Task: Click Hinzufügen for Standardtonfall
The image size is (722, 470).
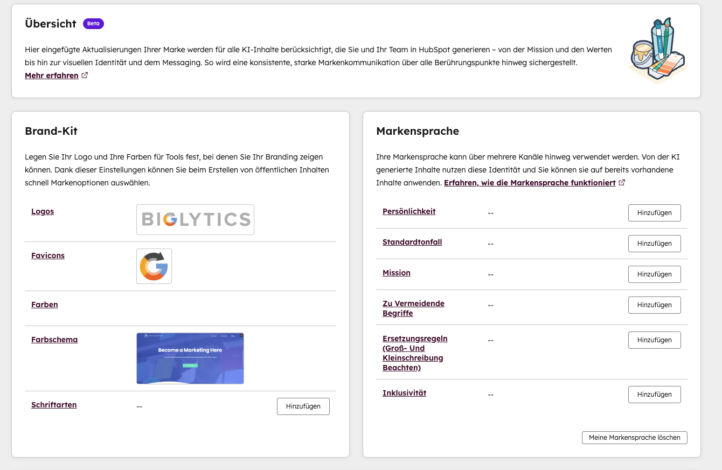Action: click(654, 244)
